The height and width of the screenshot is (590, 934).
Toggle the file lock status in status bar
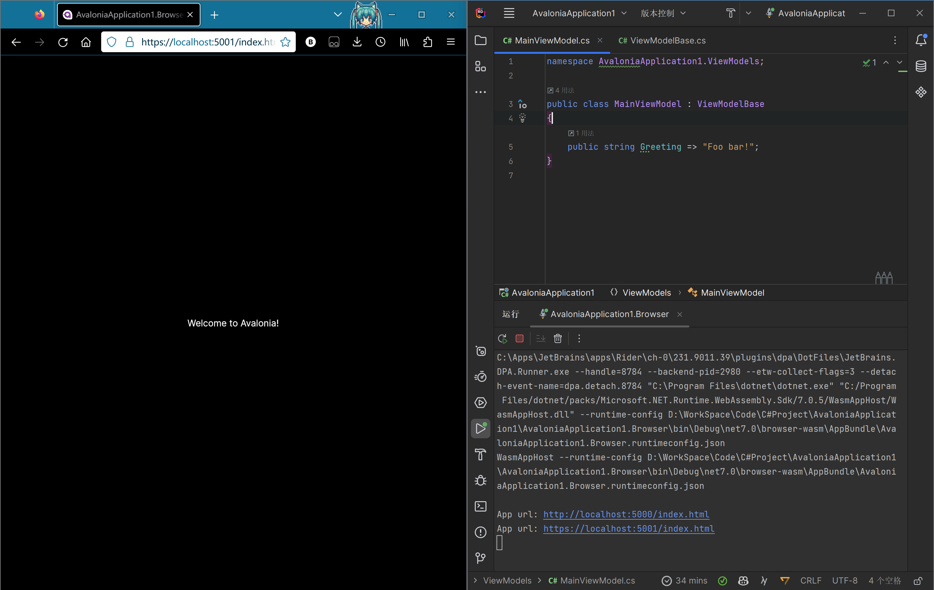[918, 580]
